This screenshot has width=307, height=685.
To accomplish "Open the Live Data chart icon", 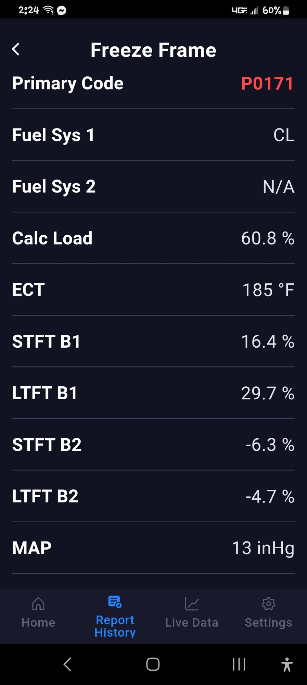I will [192, 603].
